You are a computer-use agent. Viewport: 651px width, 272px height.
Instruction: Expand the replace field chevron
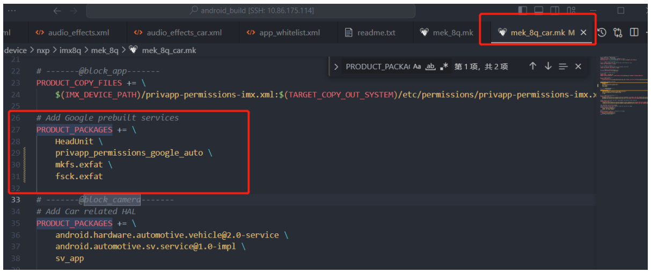point(337,67)
